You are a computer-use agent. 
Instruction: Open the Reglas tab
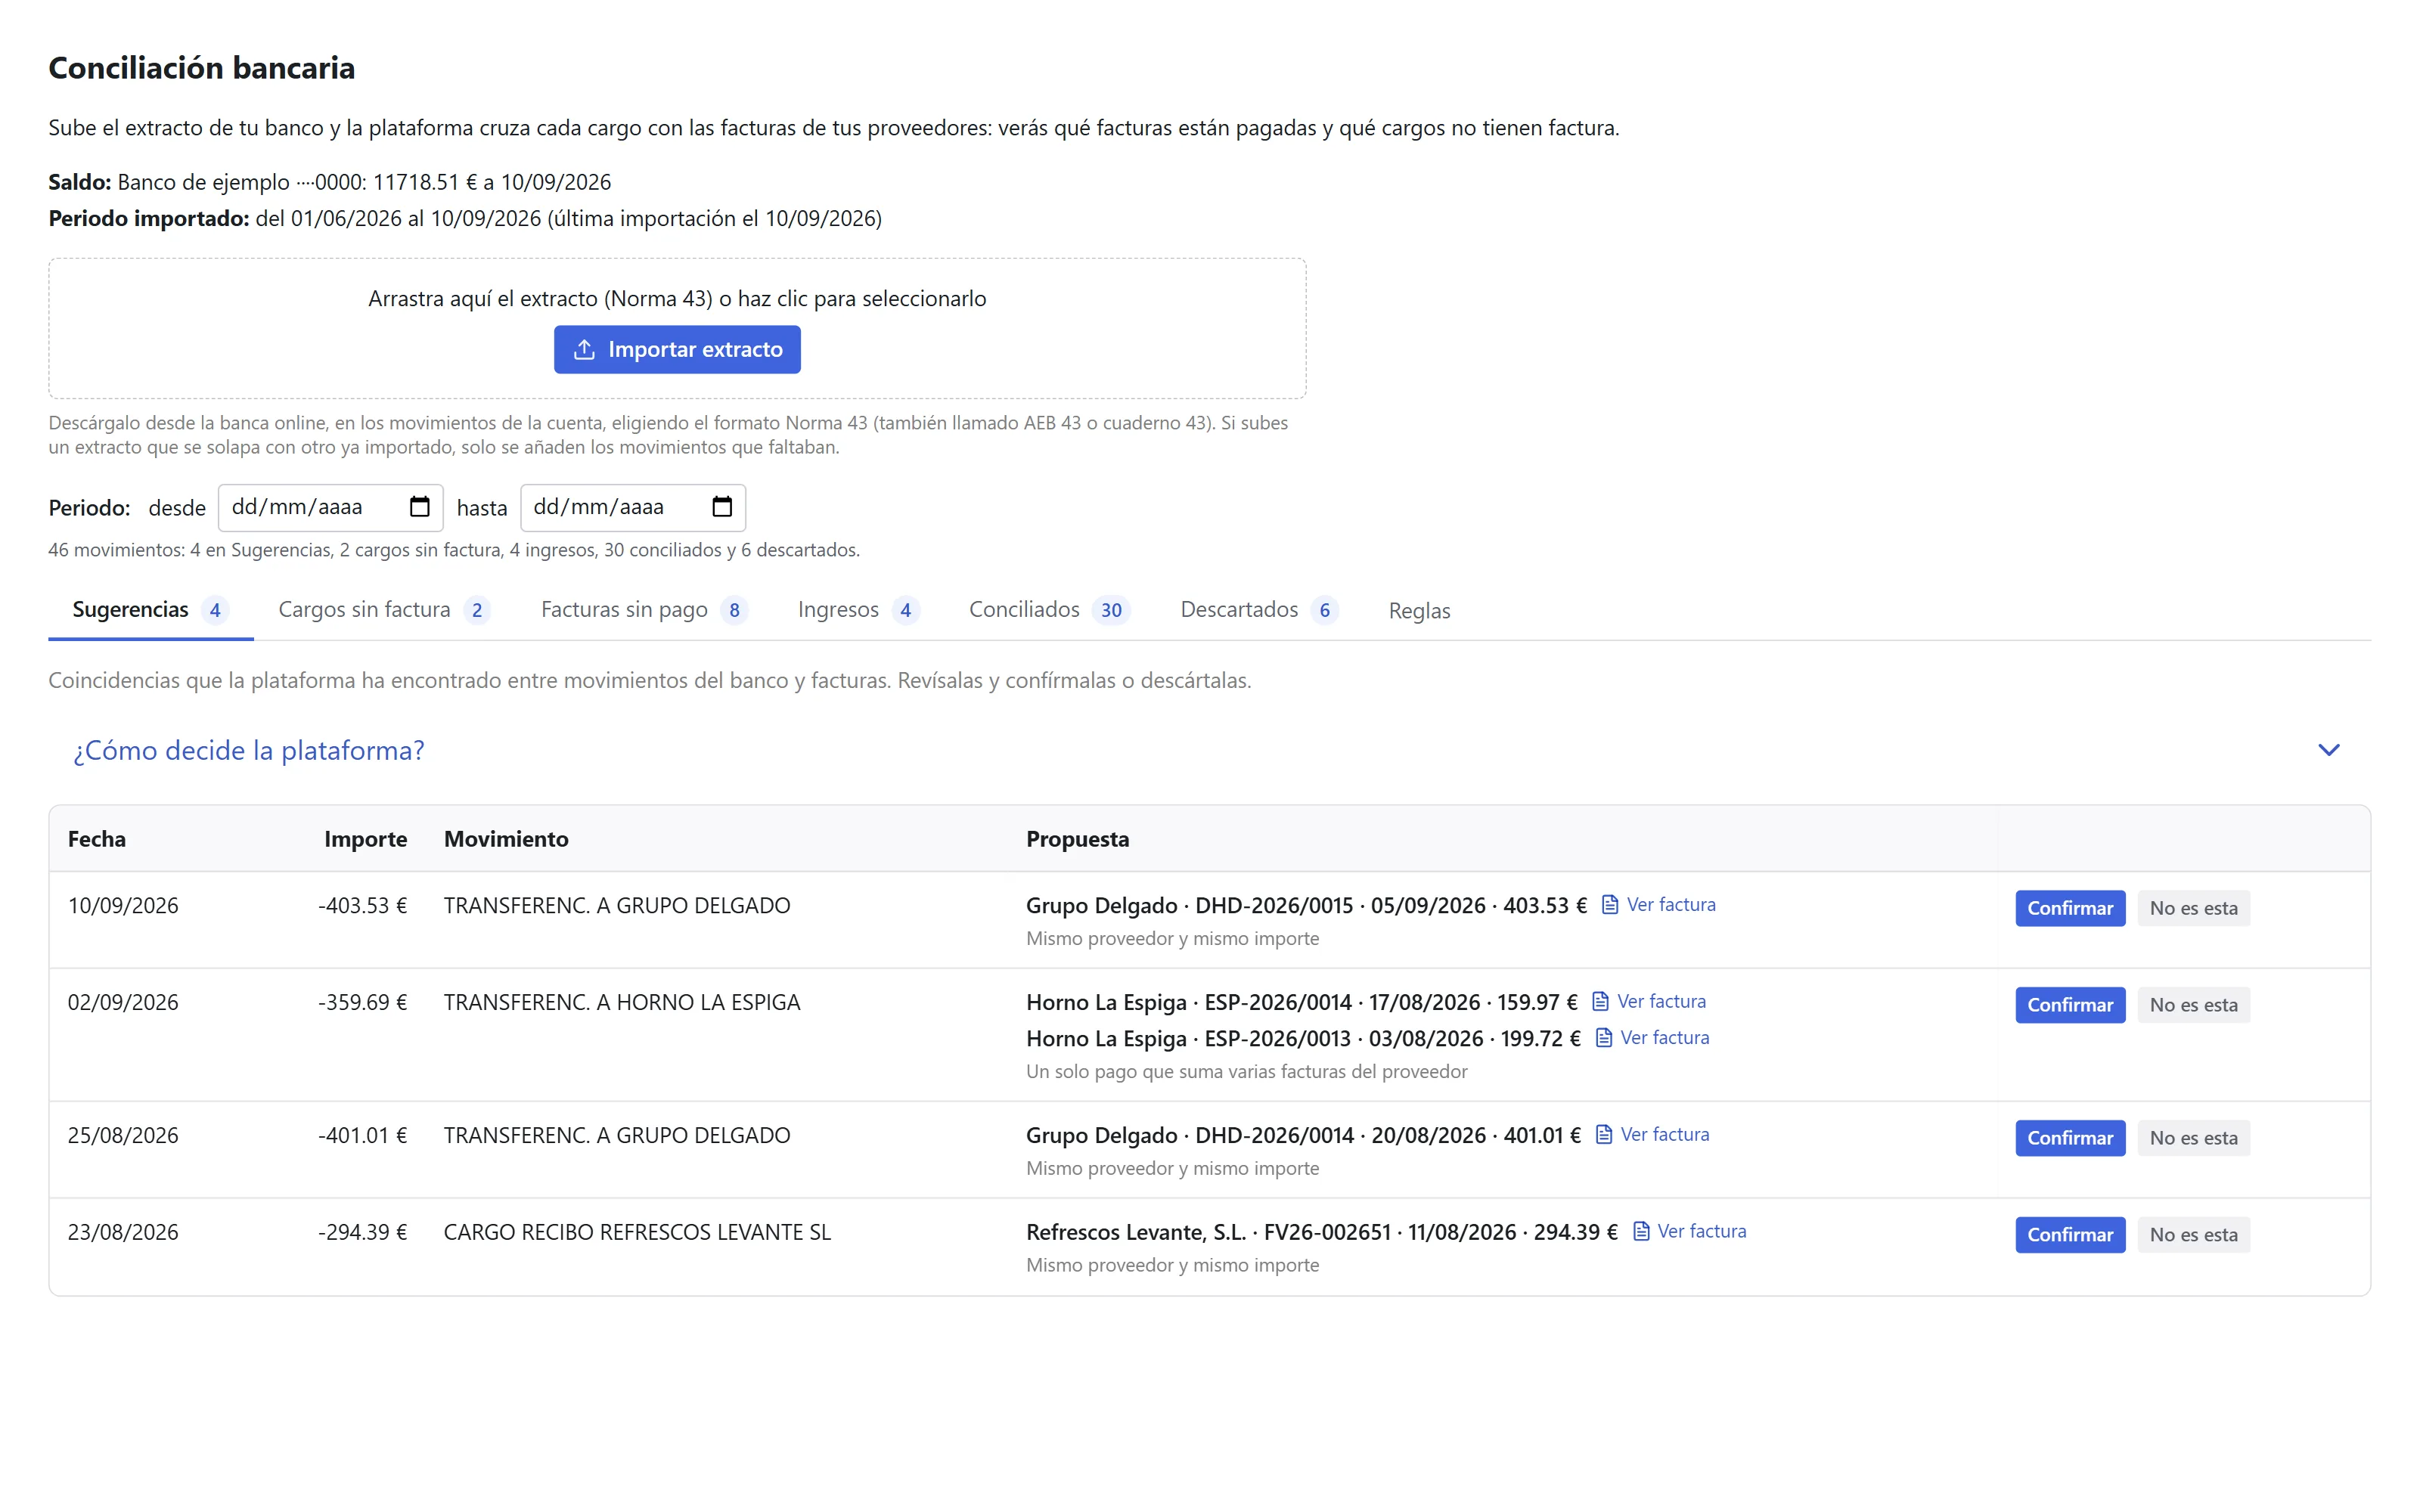tap(1419, 611)
